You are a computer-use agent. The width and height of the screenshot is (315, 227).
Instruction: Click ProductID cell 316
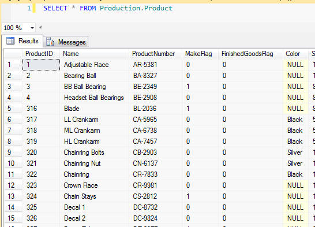click(x=41, y=109)
